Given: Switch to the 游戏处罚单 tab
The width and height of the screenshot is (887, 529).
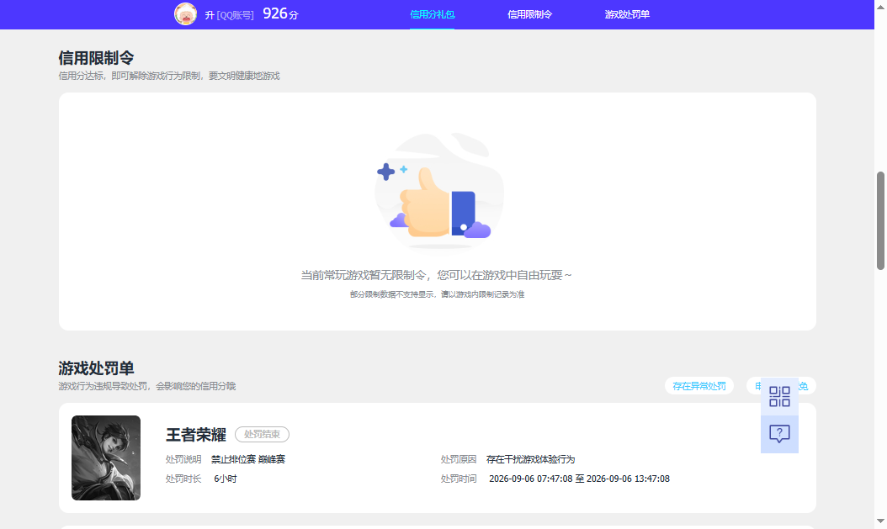Looking at the screenshot, I should [x=627, y=14].
